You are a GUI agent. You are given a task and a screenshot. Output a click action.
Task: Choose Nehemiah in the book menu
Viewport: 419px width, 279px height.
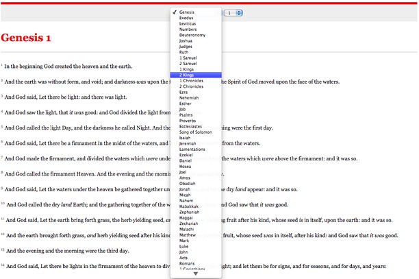pos(196,97)
